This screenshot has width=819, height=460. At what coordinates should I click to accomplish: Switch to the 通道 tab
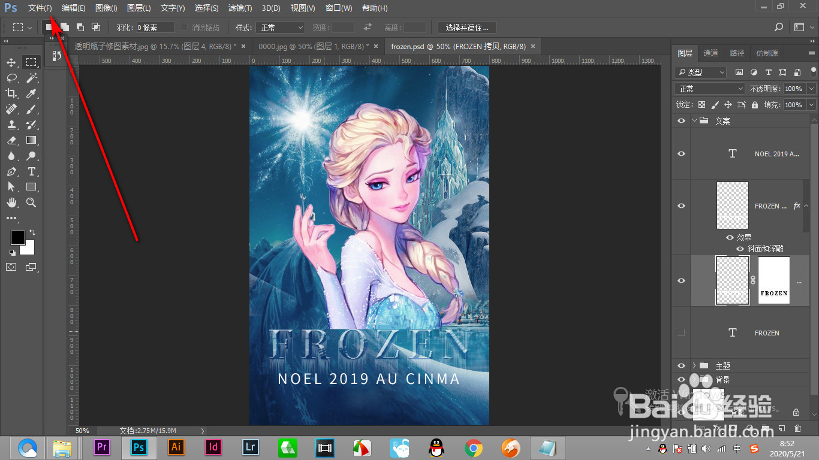710,53
